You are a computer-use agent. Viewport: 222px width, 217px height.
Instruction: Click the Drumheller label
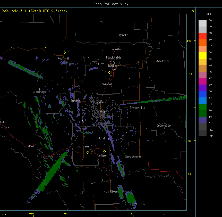click(164, 126)
